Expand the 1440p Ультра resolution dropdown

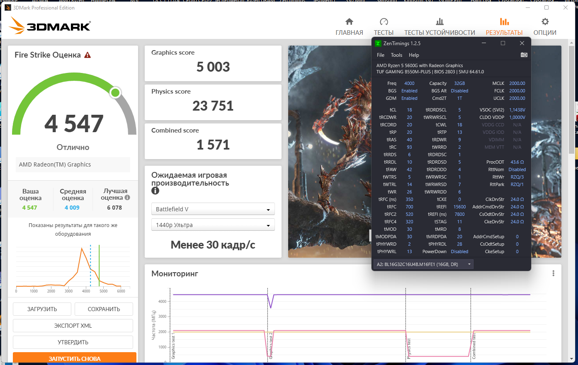pos(213,225)
